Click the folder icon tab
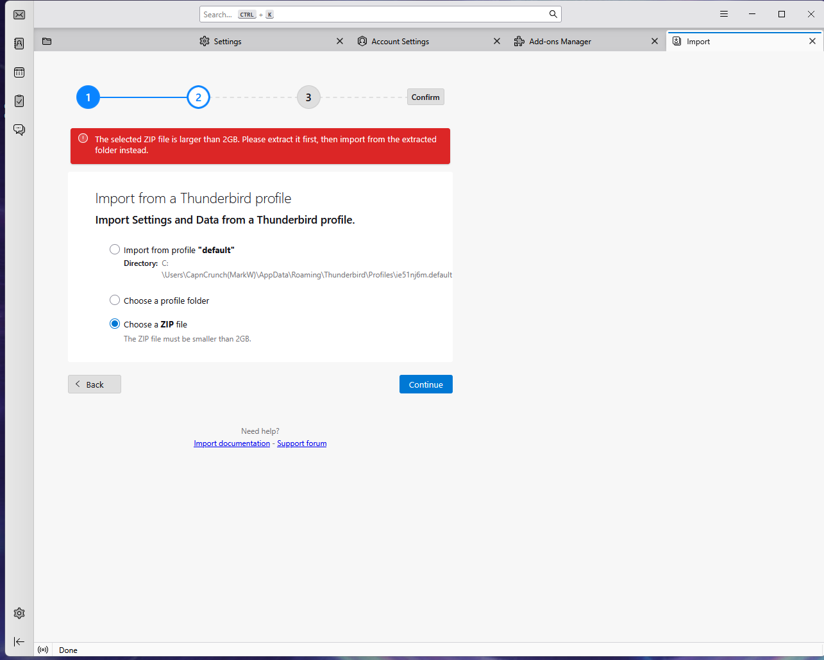Image resolution: width=824 pixels, height=660 pixels. pos(47,41)
